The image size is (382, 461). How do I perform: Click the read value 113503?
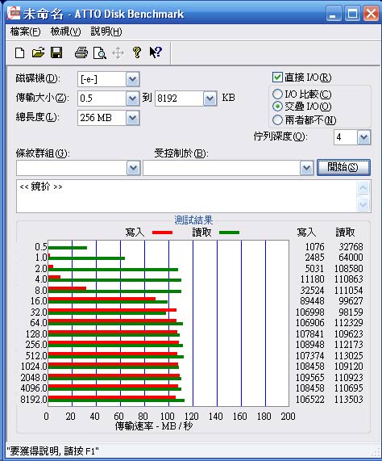[x=348, y=400]
